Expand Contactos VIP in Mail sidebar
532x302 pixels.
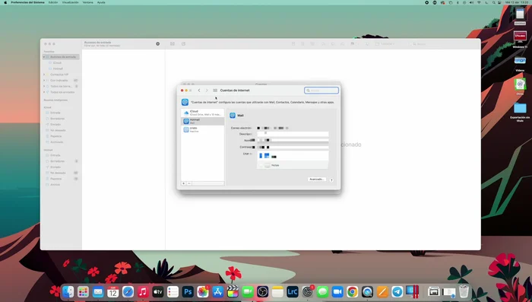click(44, 75)
